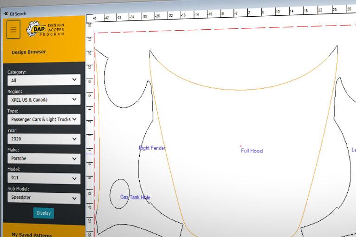Click the ruler origin corner box
The image size is (356, 237).
(90, 18)
